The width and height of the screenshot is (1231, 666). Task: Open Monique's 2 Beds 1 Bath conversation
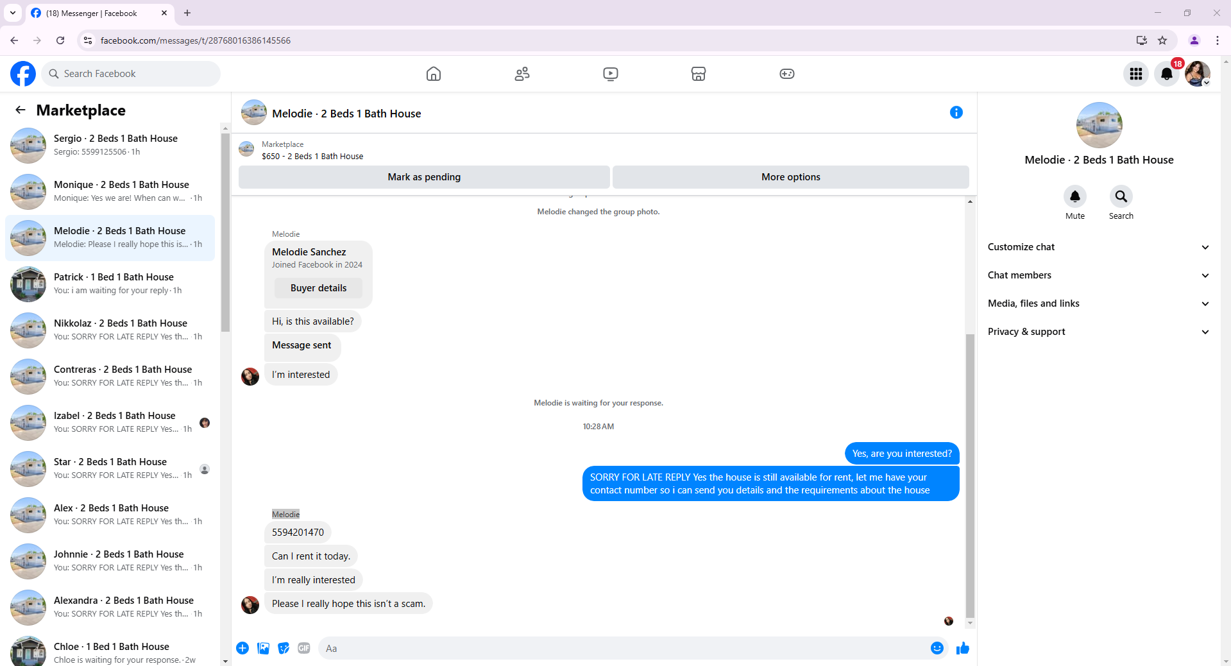point(110,192)
